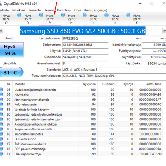The width and height of the screenshot is (166, 166).
Task: Click status orb for Käyttöaika attribute 09
Action: point(1,94)
